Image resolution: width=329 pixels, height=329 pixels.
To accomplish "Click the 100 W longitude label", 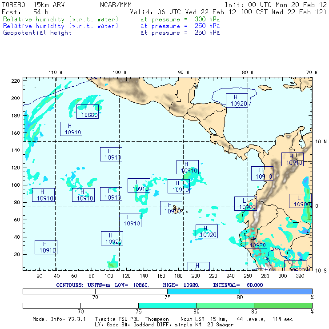I will coord(119,72).
